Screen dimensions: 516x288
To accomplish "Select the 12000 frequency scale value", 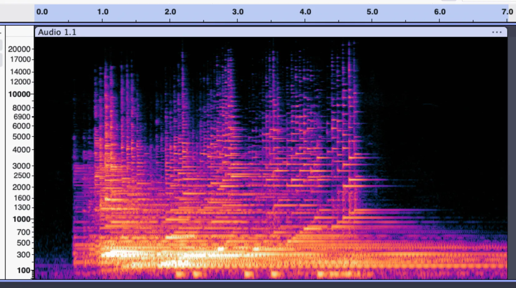I will [20, 82].
